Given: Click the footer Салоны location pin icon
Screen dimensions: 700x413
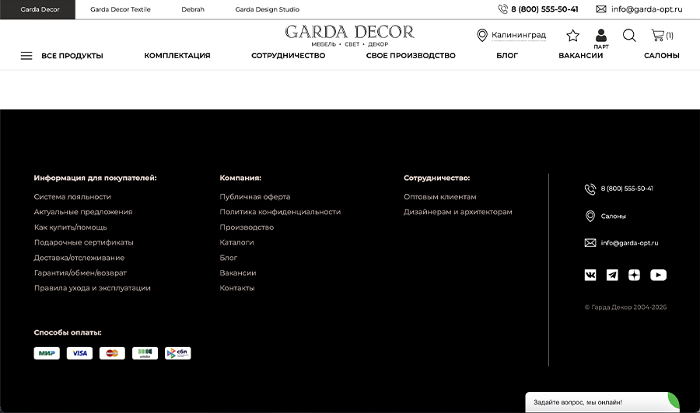Looking at the screenshot, I should tap(590, 216).
